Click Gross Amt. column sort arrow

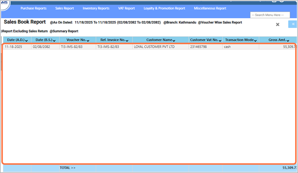click(x=288, y=41)
